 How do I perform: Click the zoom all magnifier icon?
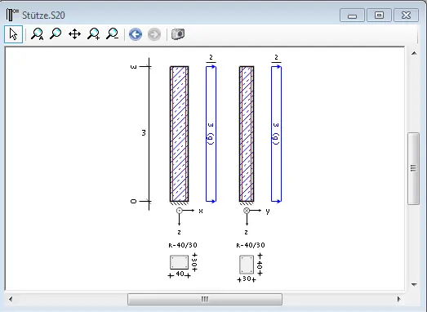pos(37,34)
